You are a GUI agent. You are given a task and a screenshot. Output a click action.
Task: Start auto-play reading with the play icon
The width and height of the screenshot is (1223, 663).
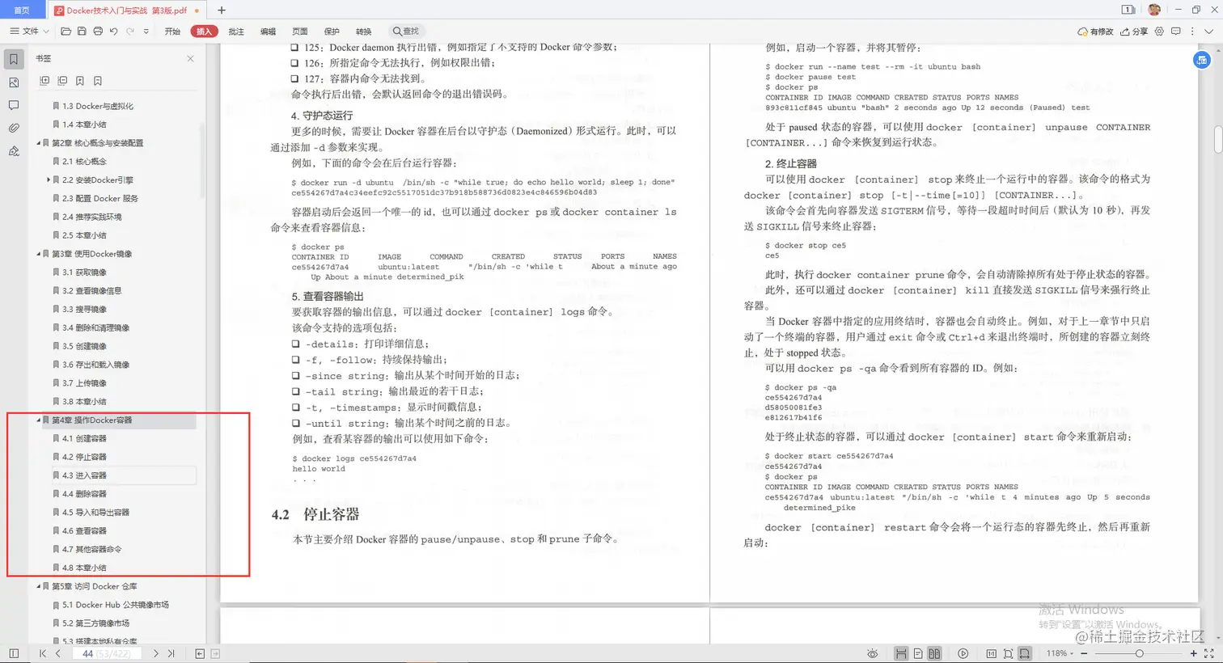pyautogui.click(x=963, y=653)
